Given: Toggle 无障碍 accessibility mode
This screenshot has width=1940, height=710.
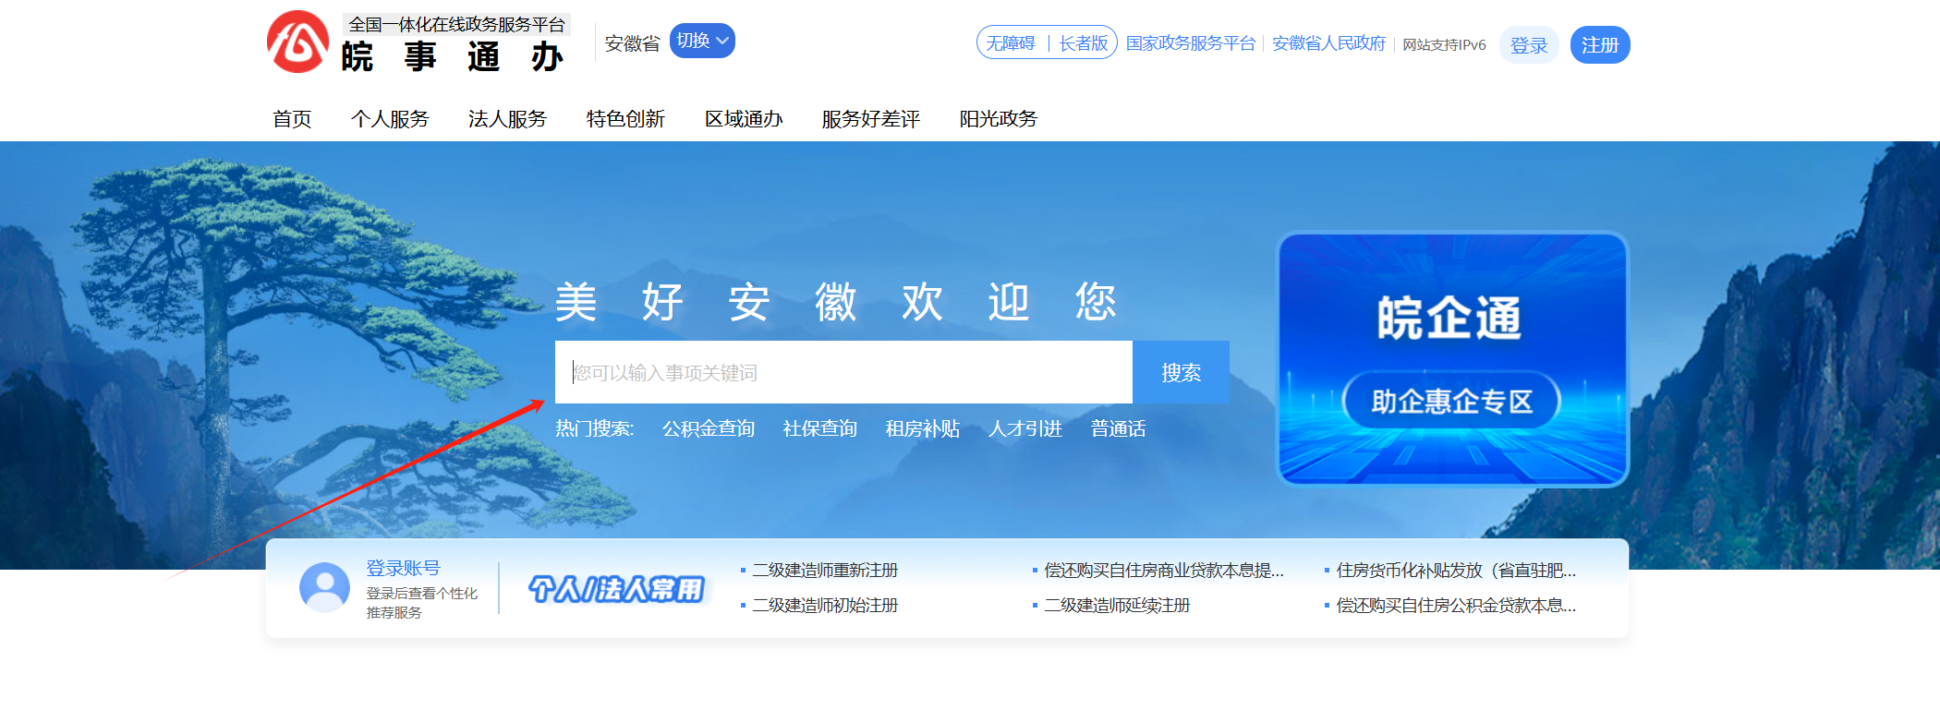Looking at the screenshot, I should point(1010,43).
